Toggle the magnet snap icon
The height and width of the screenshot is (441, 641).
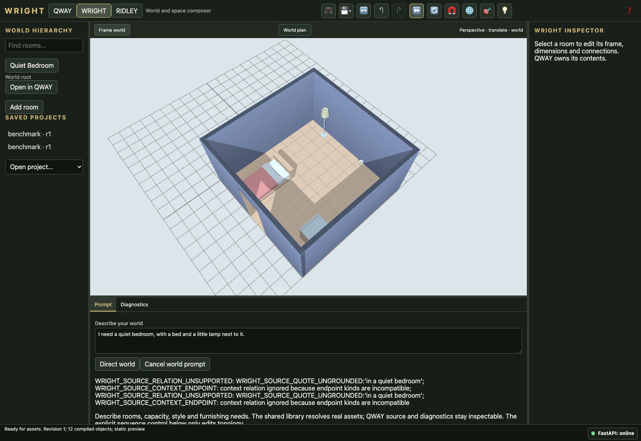[x=452, y=11]
